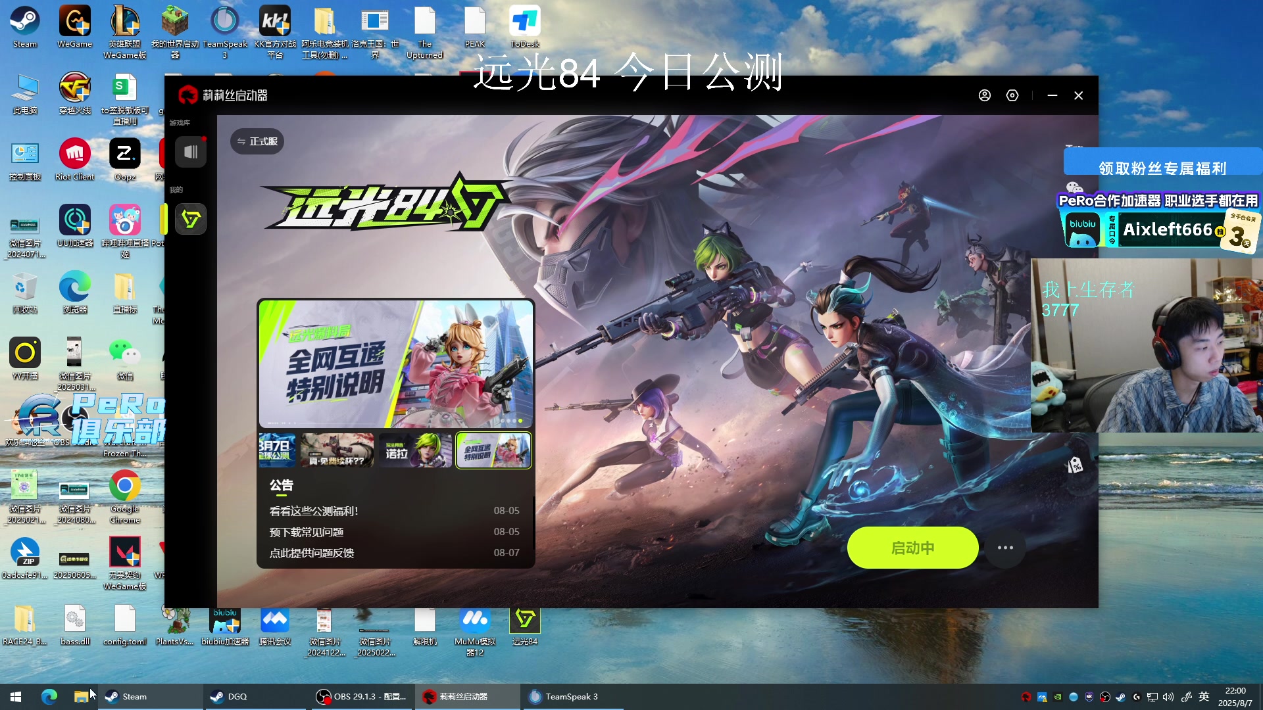Switch to 莉莉丝启动器 taskbar window

pos(466,697)
